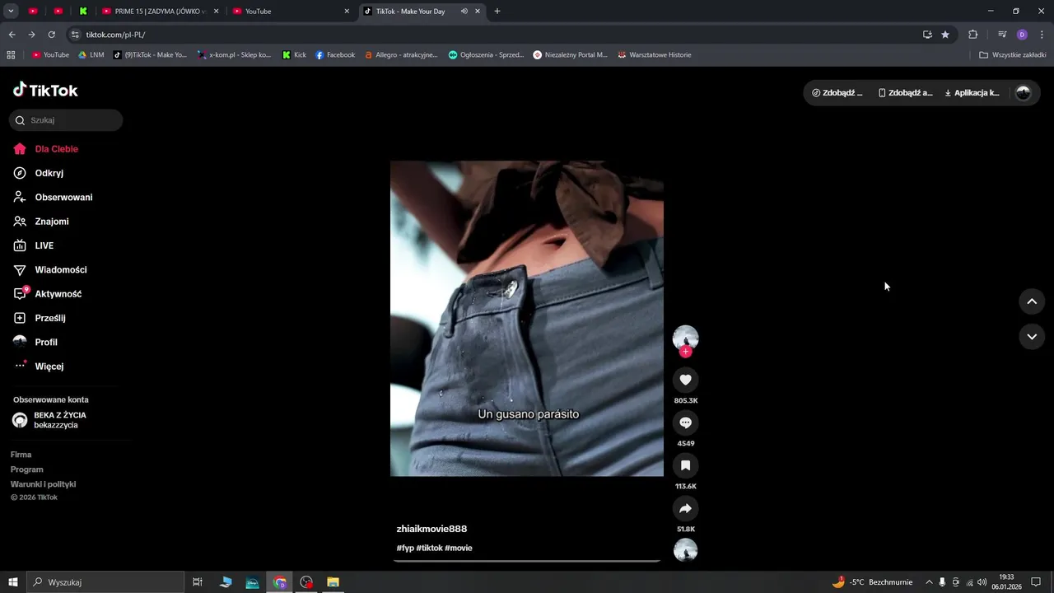Go back in browser history
1054x593 pixels.
point(12,35)
